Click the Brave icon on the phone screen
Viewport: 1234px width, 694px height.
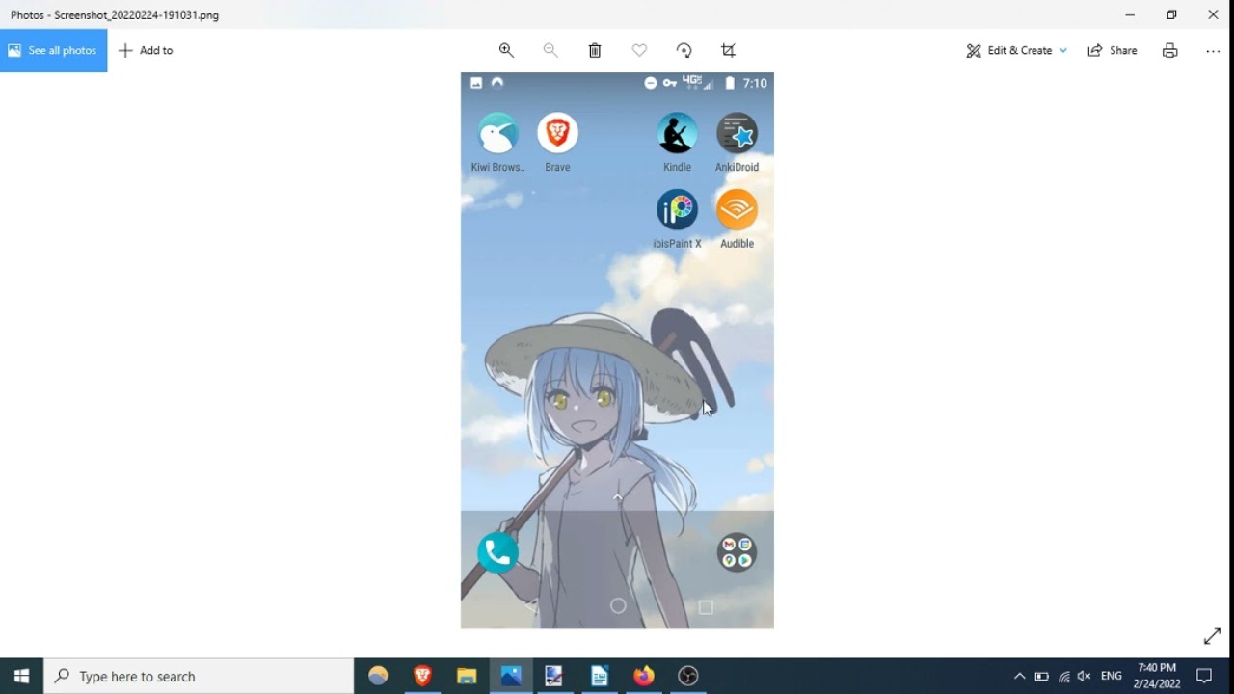(x=557, y=133)
